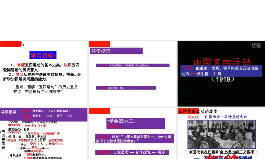Click the 中国代表在巴黎和会上提出的正义要求 text
Viewport: 265px width, 159px height.
tap(223, 152)
